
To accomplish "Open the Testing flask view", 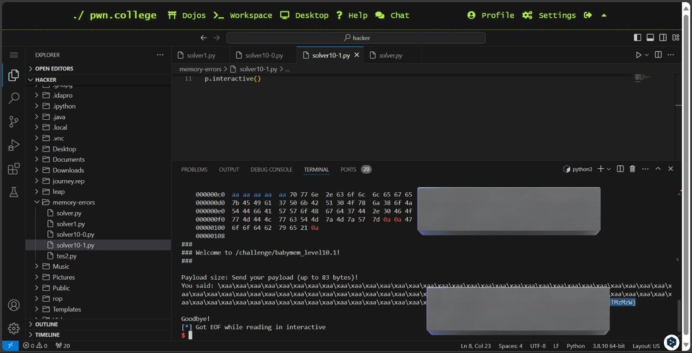I will pos(14,192).
